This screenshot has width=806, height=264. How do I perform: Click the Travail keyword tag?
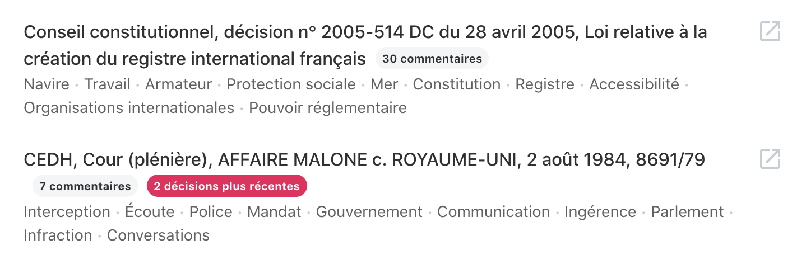[107, 84]
